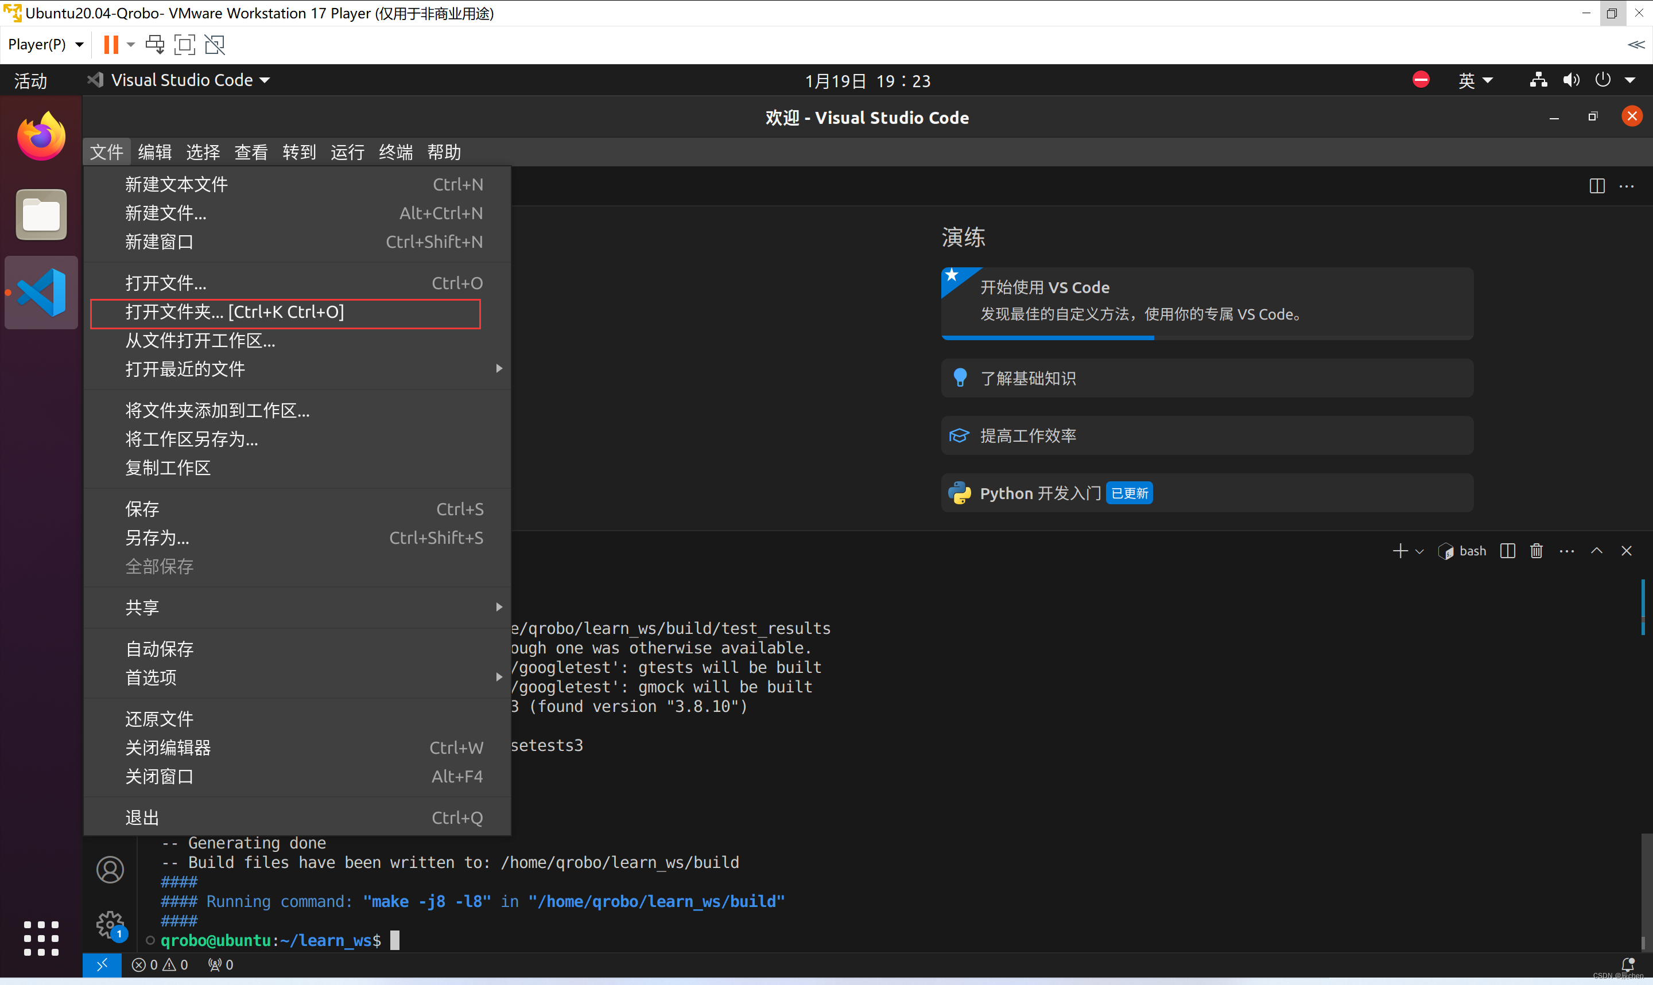This screenshot has width=1653, height=985.
Task: Open Visual Studio Code app menu in top bar
Action: coord(179,80)
